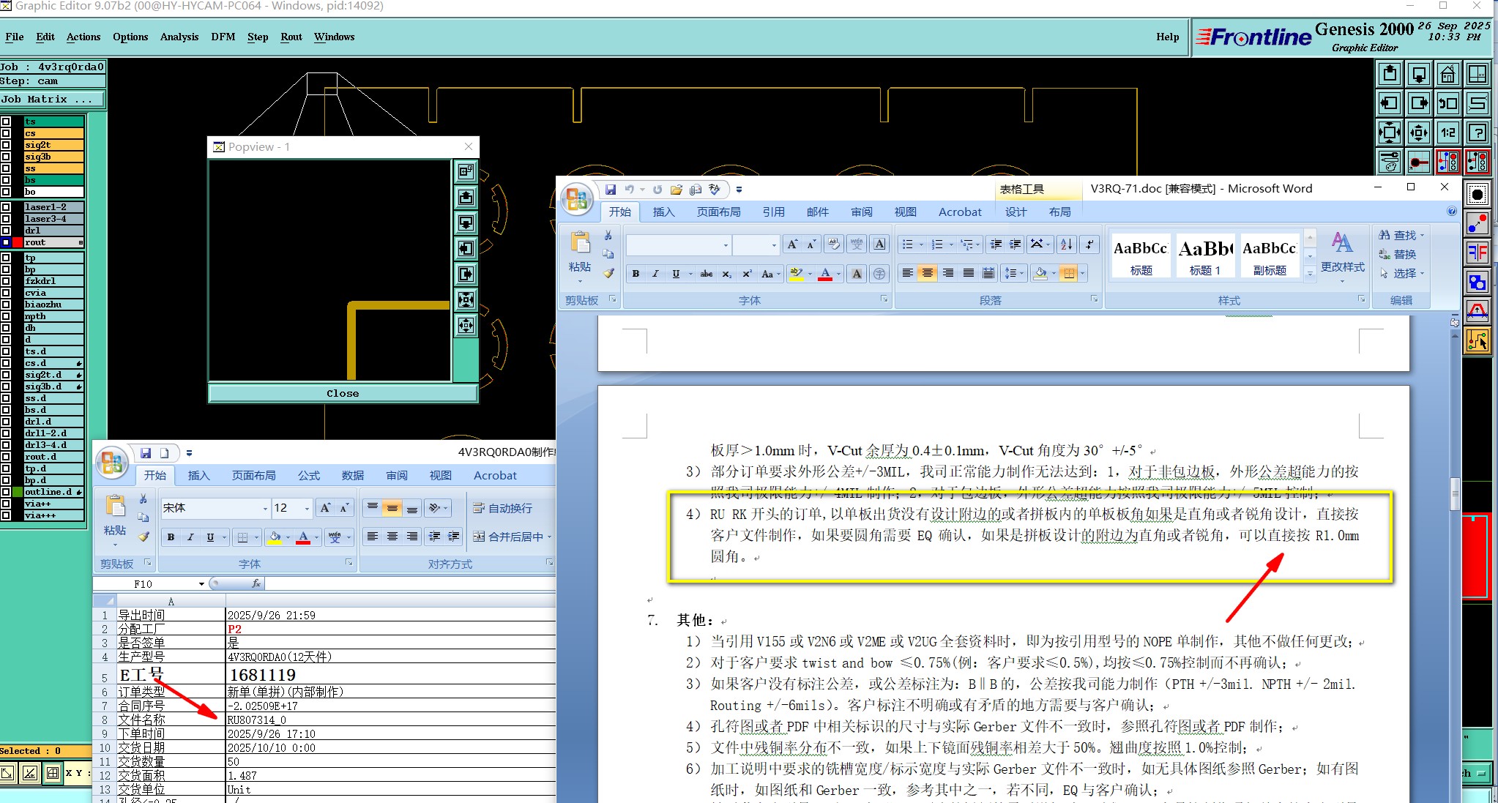The height and width of the screenshot is (803, 1498).
Task: Open the DFM menu in Genesis
Action: click(223, 37)
